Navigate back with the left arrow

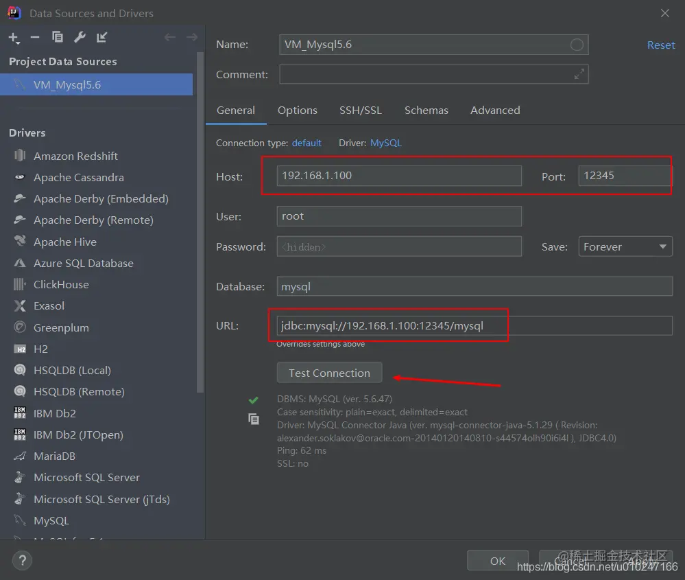[x=170, y=37]
